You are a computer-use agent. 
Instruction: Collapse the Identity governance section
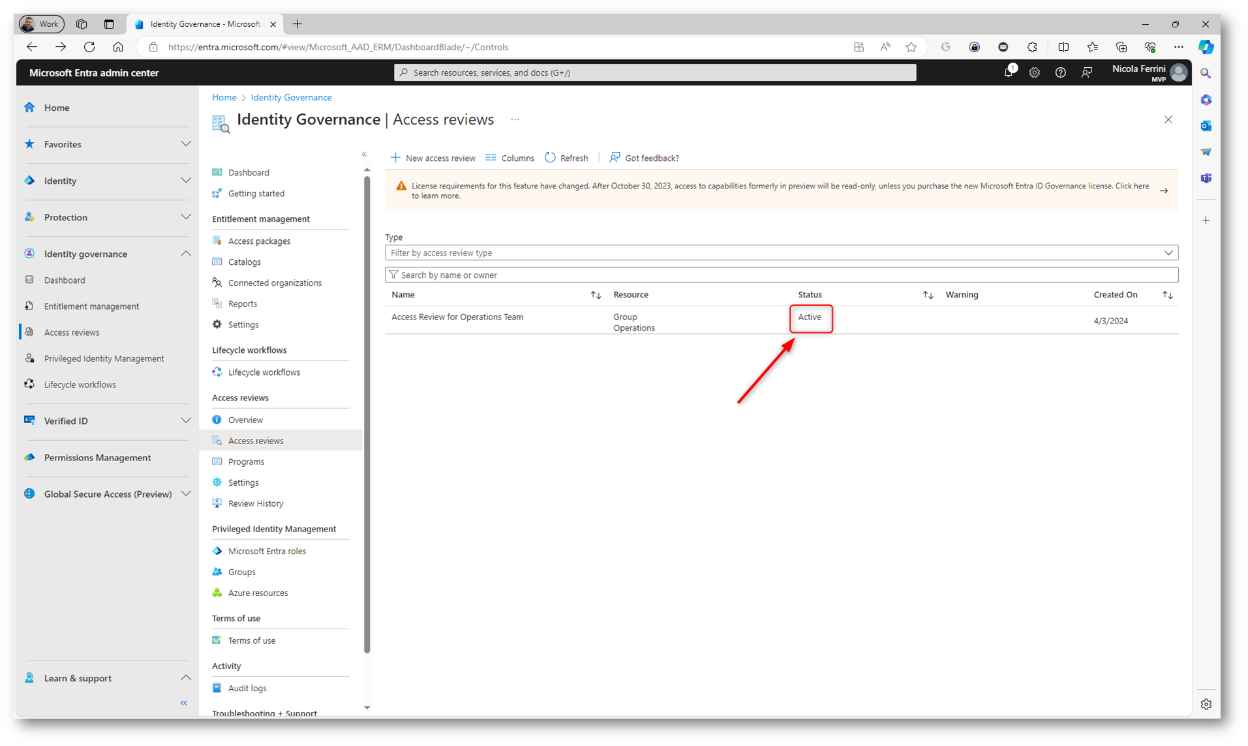click(x=186, y=254)
